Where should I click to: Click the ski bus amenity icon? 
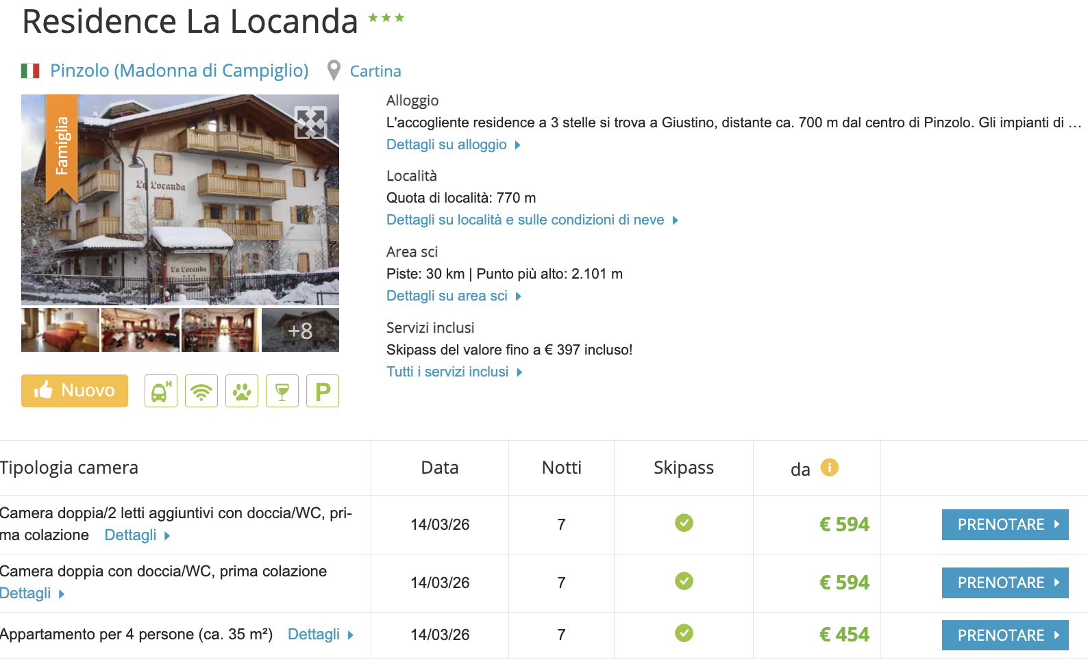[x=161, y=391]
